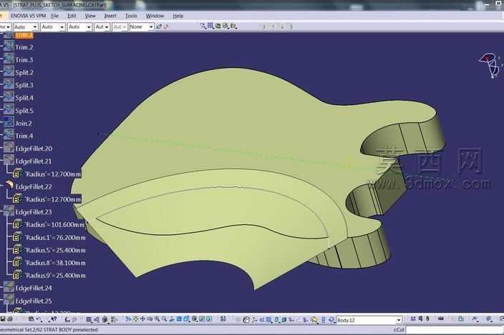Select Trim.2 in the specification tree
This screenshot has width=504, height=335.
(24, 47)
